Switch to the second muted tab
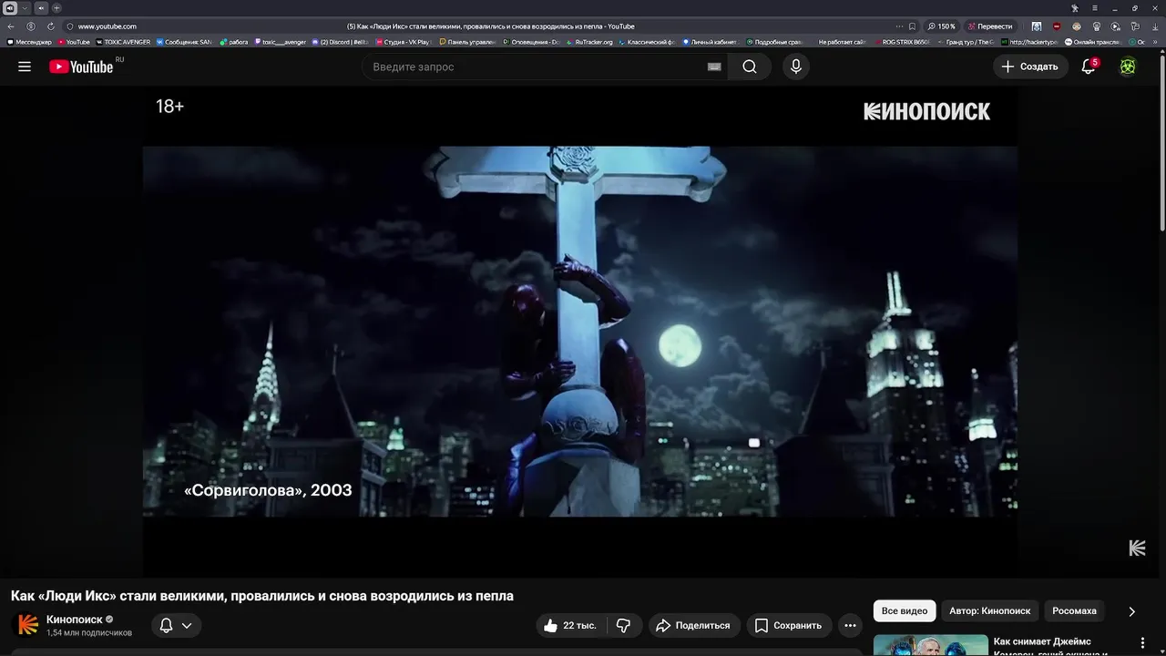Image resolution: width=1166 pixels, height=656 pixels. [41, 8]
